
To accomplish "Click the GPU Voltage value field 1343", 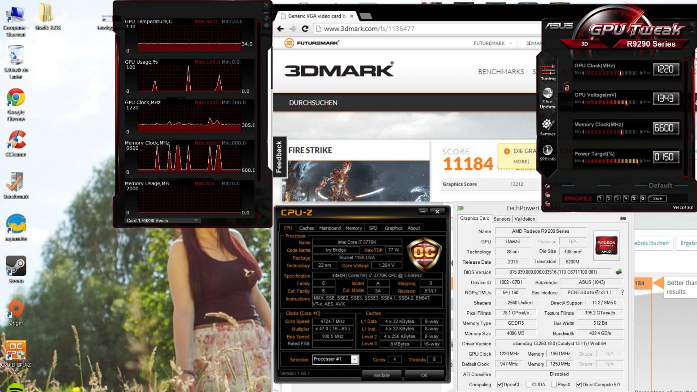I will pos(666,98).
